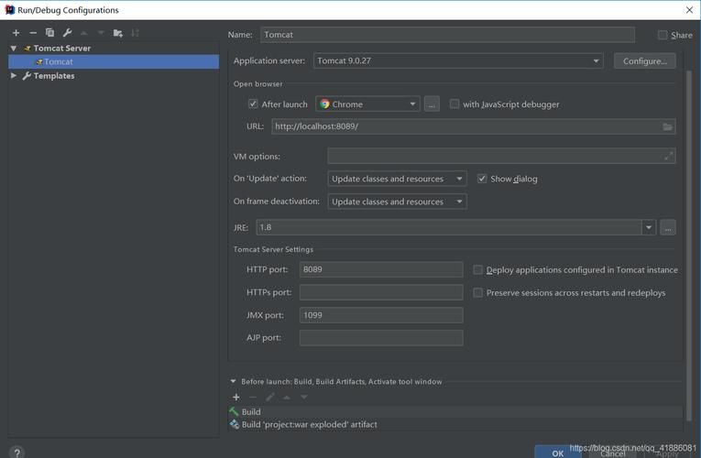
Task: Uncheck After launch checkbox
Action: click(253, 104)
